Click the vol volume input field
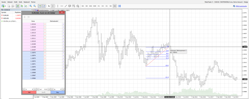This screenshot has height=99, width=249. click(44, 90)
